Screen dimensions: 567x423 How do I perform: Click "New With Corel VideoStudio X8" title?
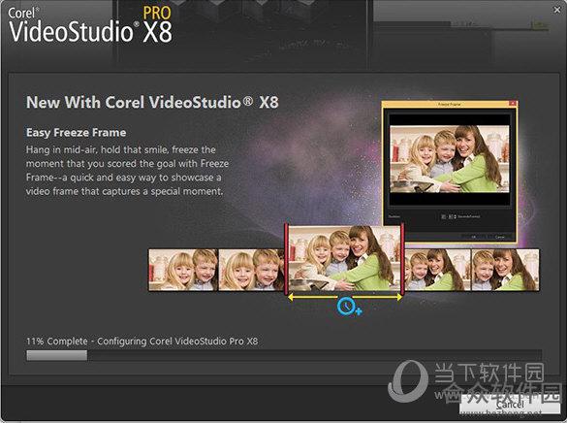click(x=152, y=102)
